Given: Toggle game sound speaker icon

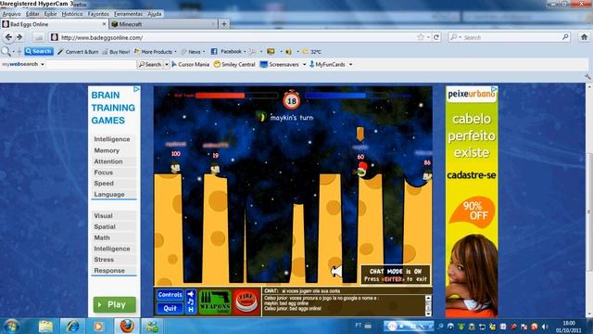Looking at the screenshot, I should coord(191,294).
